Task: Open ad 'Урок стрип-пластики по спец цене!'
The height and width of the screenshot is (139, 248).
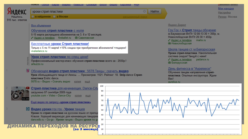Action: tap(60, 57)
